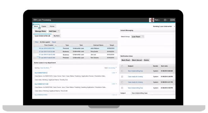The height and width of the screenshot is (113, 208).
Task: Open the Sort Ascending order dropdown
Action: 116,68
